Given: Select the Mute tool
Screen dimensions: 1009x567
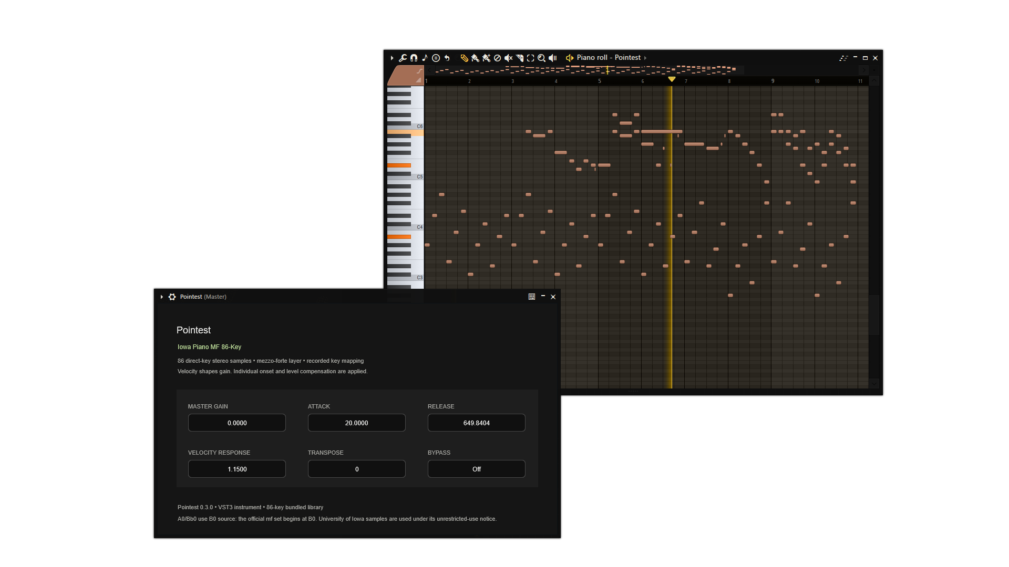Looking at the screenshot, I should tap(509, 58).
